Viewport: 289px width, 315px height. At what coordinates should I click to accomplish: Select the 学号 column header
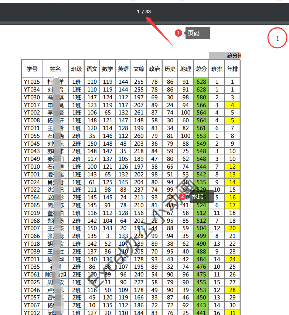coord(32,69)
